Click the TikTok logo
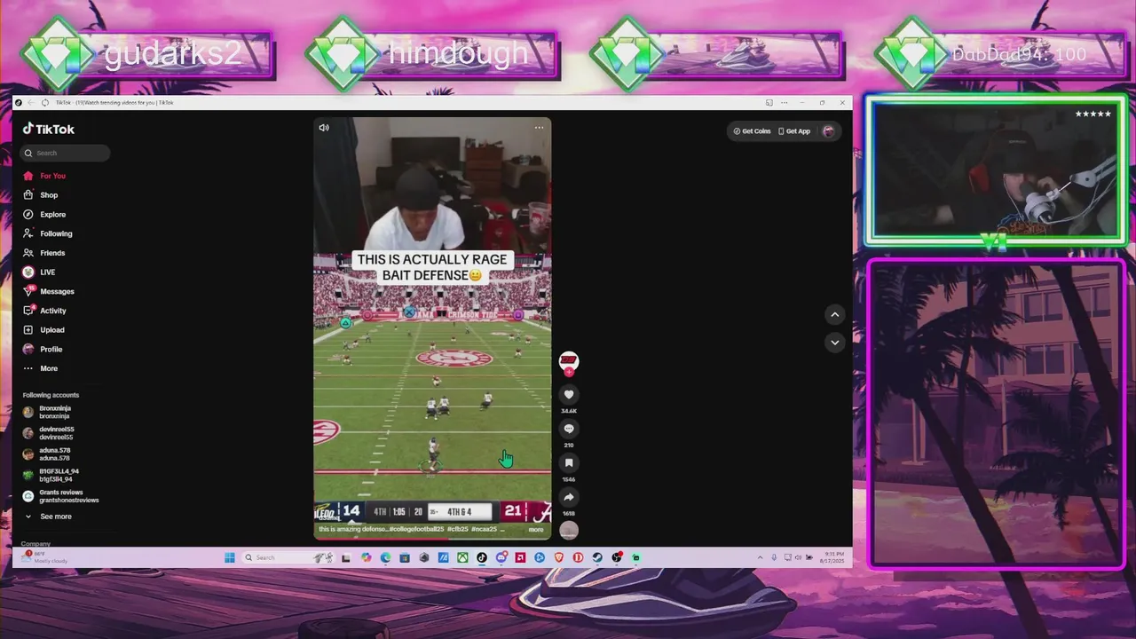The height and width of the screenshot is (639, 1136). (x=49, y=129)
